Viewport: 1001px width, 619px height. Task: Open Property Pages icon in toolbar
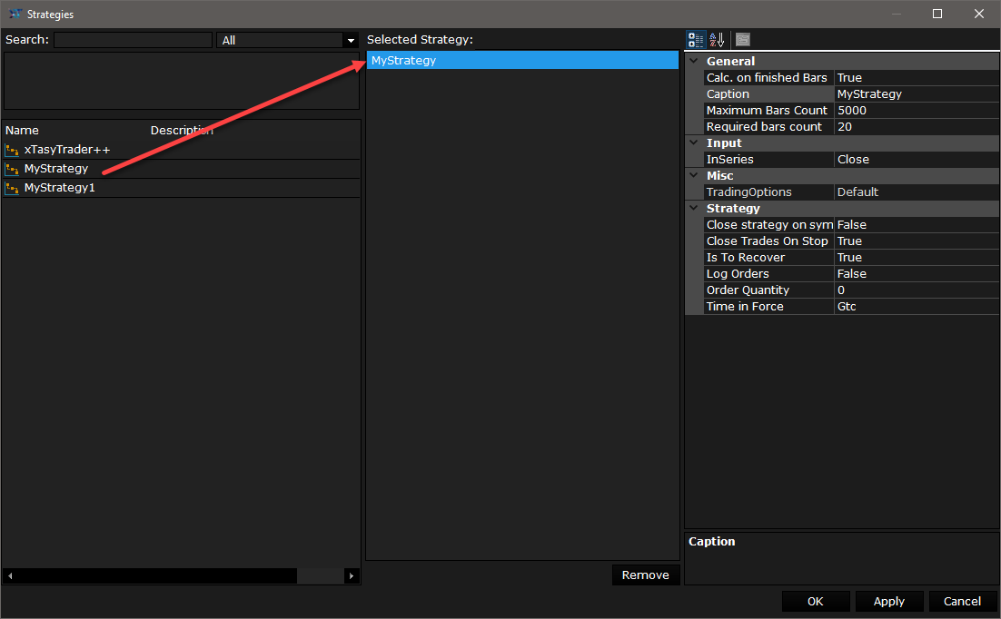click(x=743, y=39)
